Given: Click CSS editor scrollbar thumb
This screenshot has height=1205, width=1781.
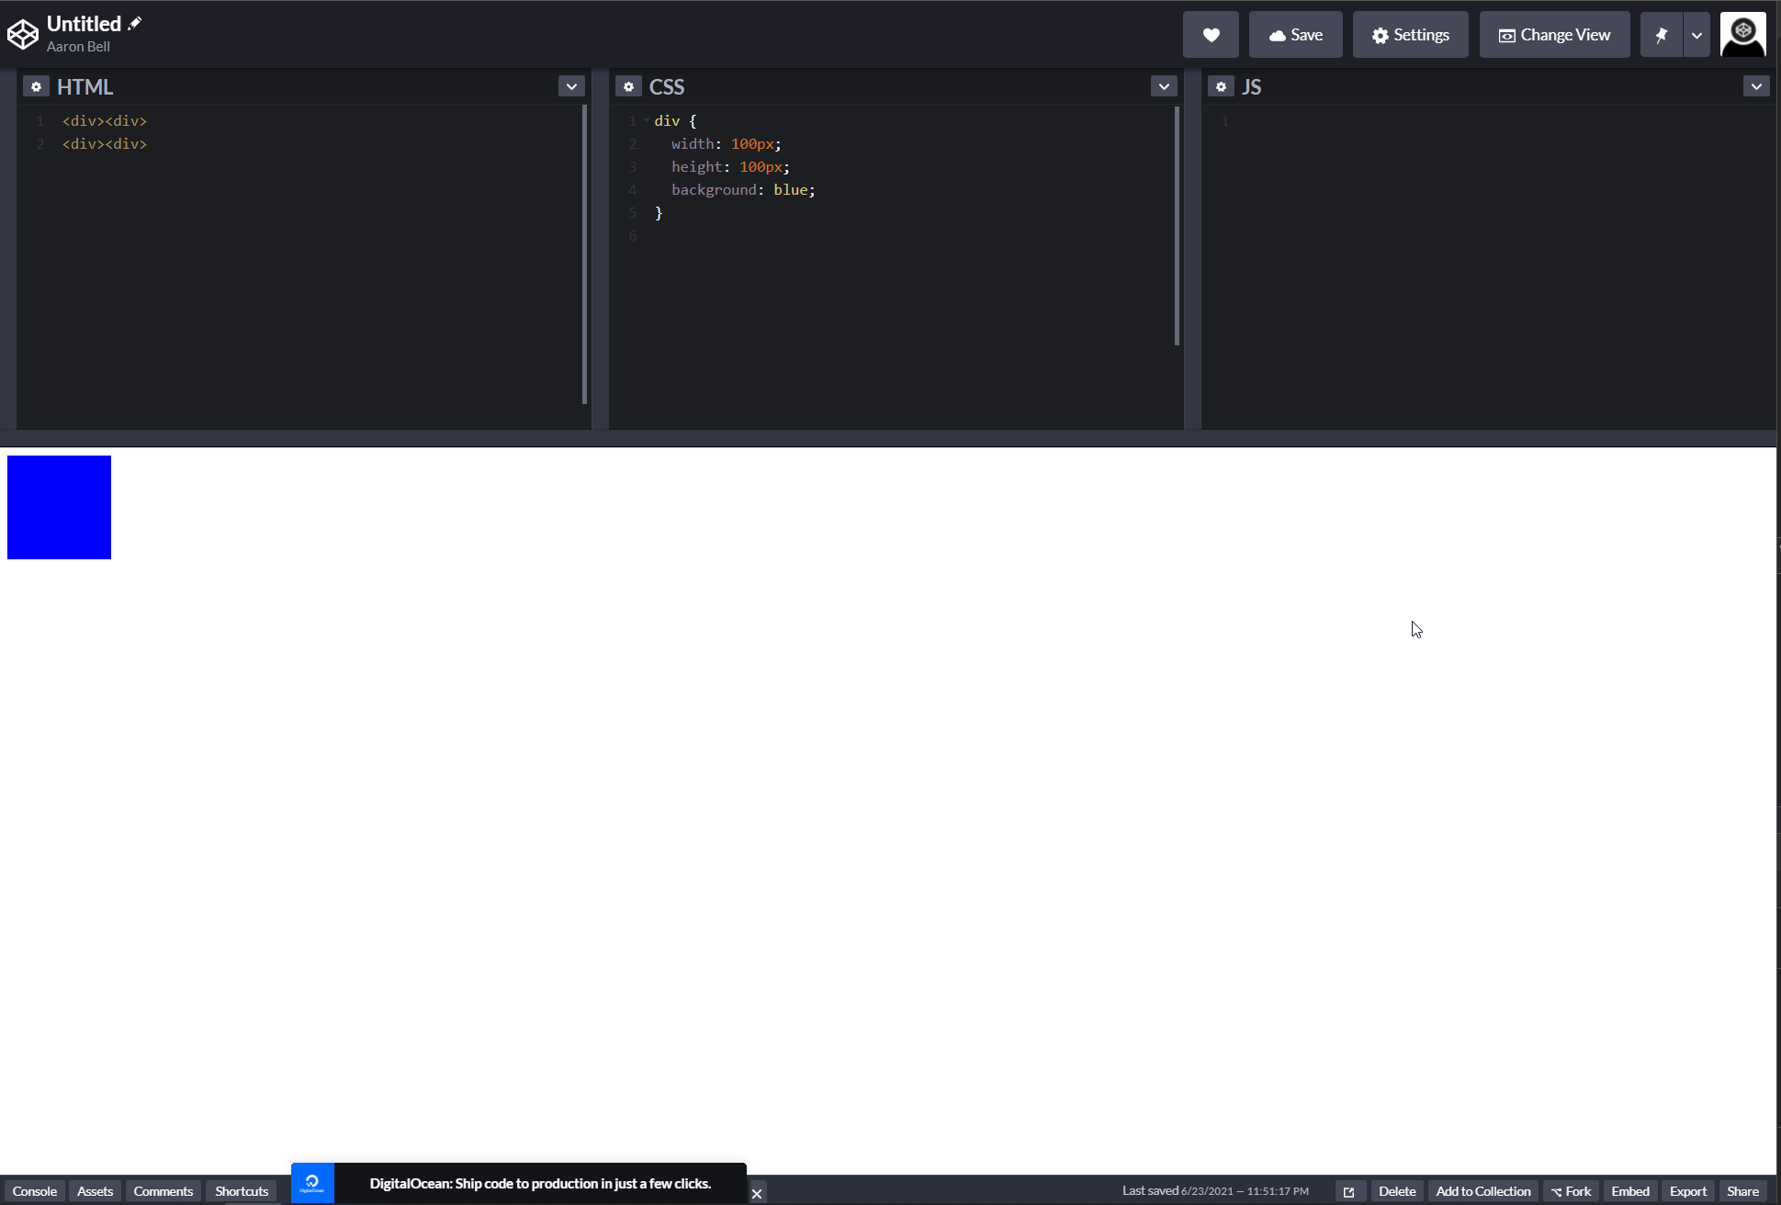Looking at the screenshot, I should tap(1177, 226).
